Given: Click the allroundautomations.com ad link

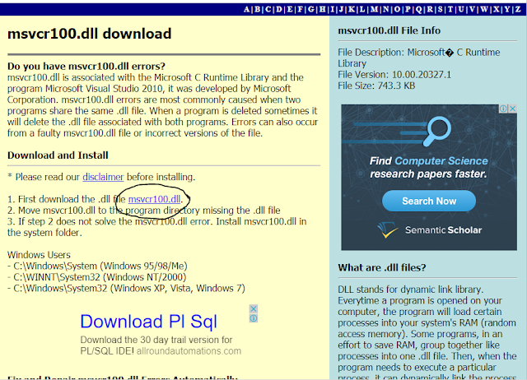Looking at the screenshot, I should tap(189, 351).
